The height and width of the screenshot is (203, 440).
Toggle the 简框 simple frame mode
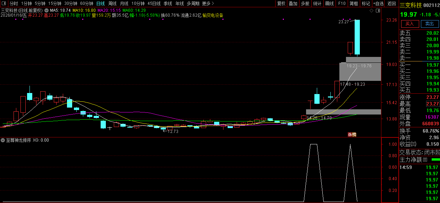coord(354,3)
